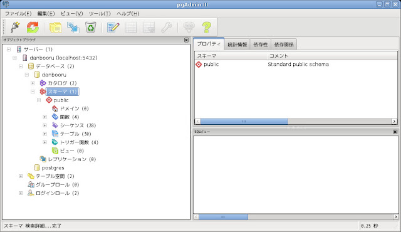Delete object using the recycle bin icon
401x232 pixels.
click(x=90, y=28)
